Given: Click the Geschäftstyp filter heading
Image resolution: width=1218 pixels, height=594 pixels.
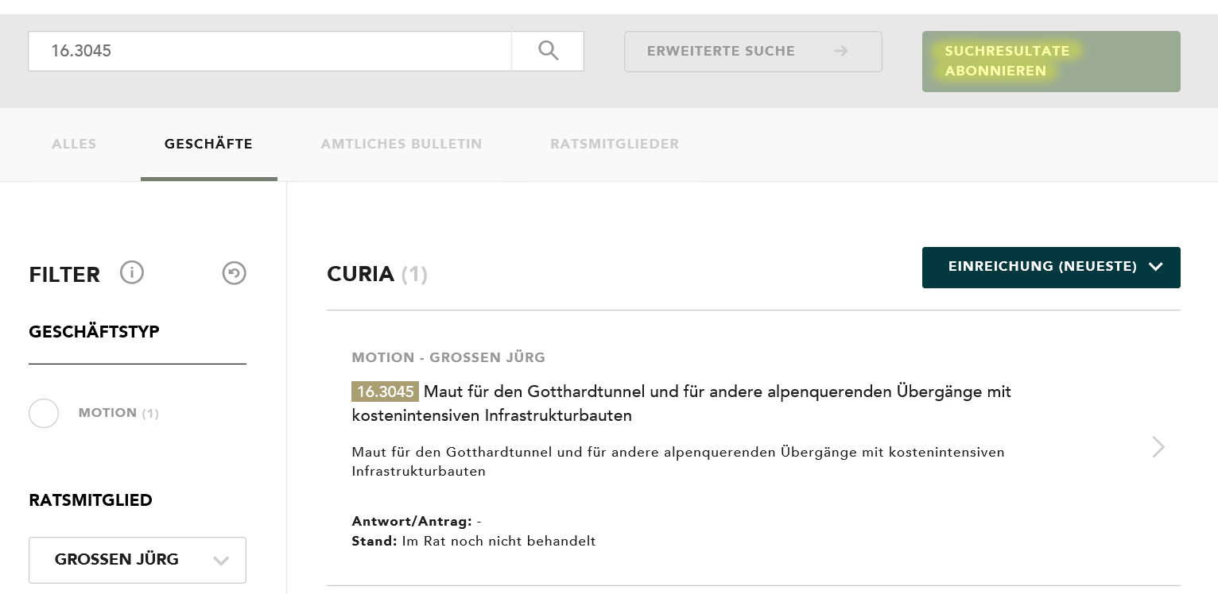Looking at the screenshot, I should [94, 332].
